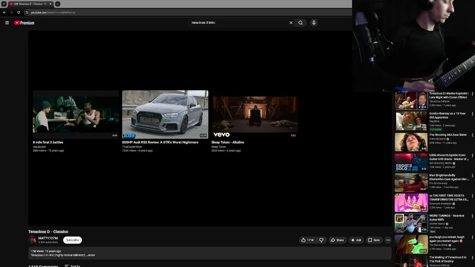Open The Making of Tenacious D title
Image resolution: width=475 pixels, height=267 pixels.
point(448,259)
